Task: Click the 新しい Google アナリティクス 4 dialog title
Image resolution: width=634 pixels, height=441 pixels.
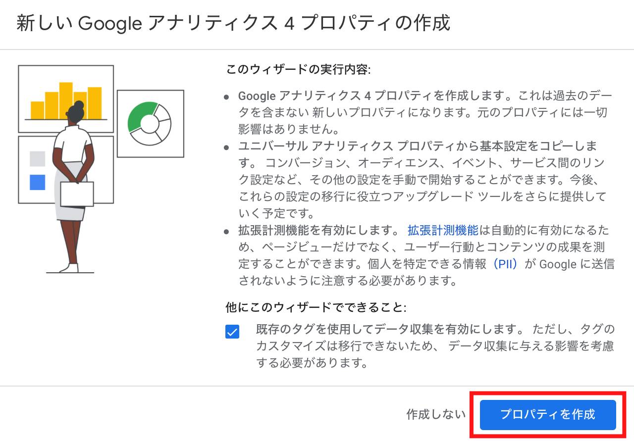Action: [x=233, y=23]
